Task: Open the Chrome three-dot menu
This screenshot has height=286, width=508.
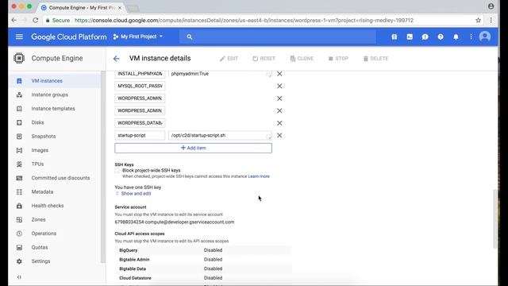Action: click(x=491, y=20)
